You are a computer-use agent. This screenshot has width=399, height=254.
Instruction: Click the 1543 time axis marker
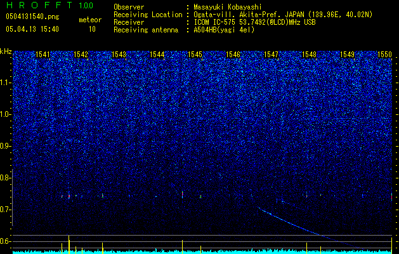[x=119, y=55]
